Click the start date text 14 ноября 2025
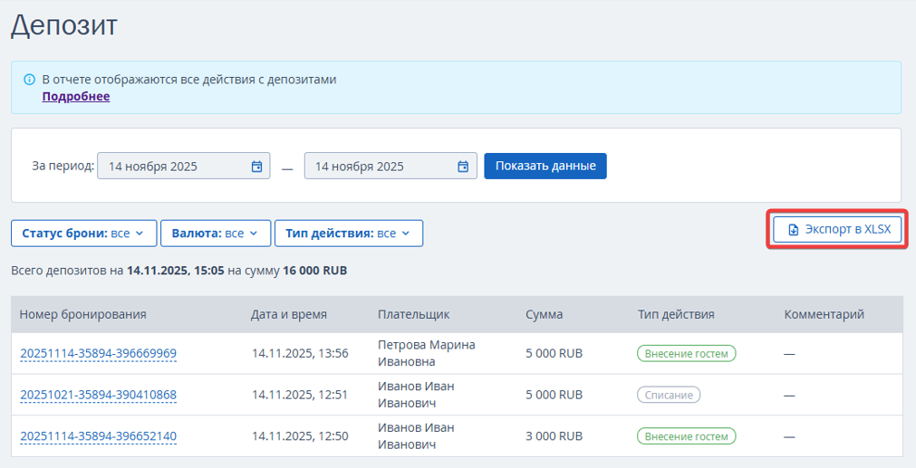The height and width of the screenshot is (468, 916). 153,167
